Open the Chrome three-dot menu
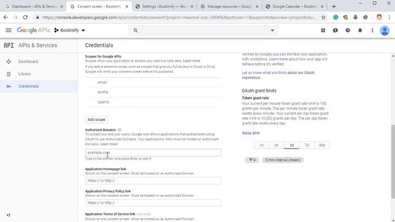The height and width of the screenshot is (222, 395). click(x=389, y=17)
